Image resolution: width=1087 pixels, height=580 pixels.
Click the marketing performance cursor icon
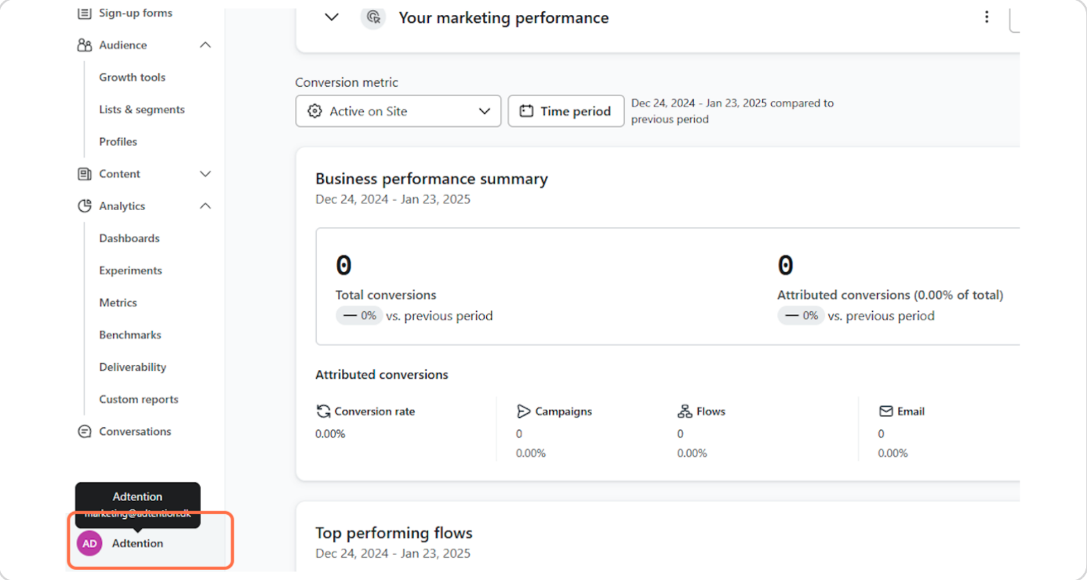pyautogui.click(x=373, y=17)
